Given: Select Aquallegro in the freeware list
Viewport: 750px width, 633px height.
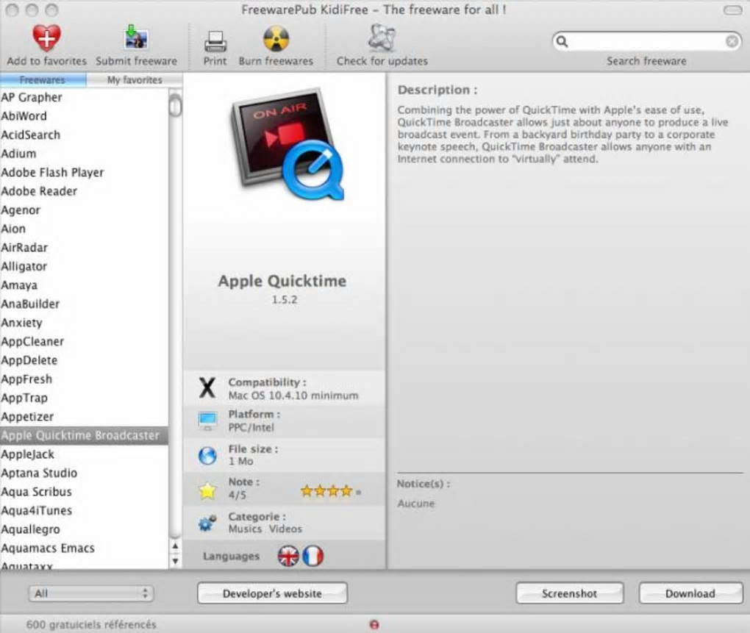Looking at the screenshot, I should coord(84,530).
